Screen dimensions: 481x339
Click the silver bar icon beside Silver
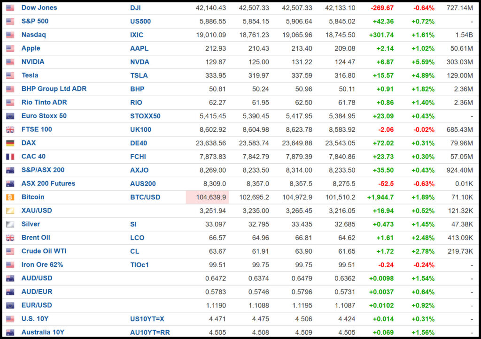10,224
